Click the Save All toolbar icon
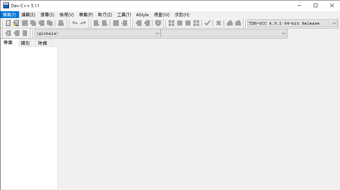The width and height of the screenshot is (340, 190). click(x=33, y=23)
